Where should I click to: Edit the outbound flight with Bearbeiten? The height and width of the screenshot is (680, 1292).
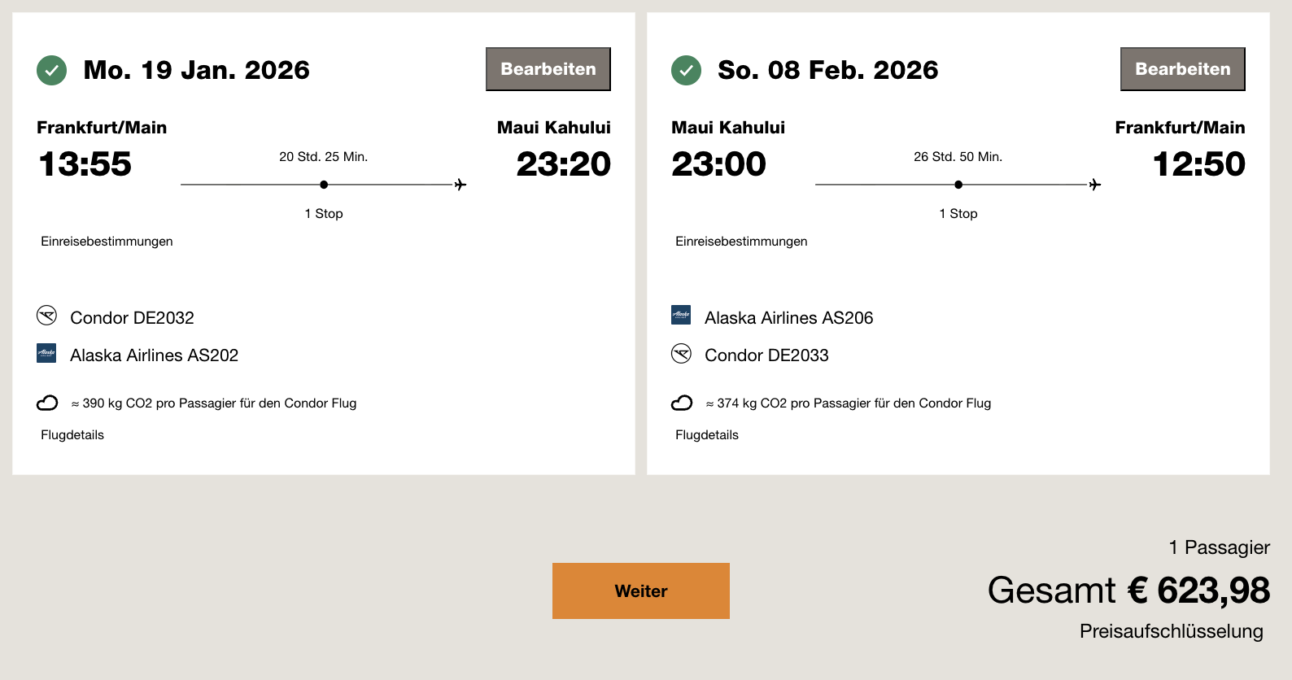[548, 69]
